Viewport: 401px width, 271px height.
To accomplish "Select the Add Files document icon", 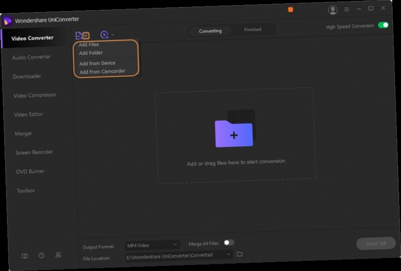I will click(x=78, y=35).
